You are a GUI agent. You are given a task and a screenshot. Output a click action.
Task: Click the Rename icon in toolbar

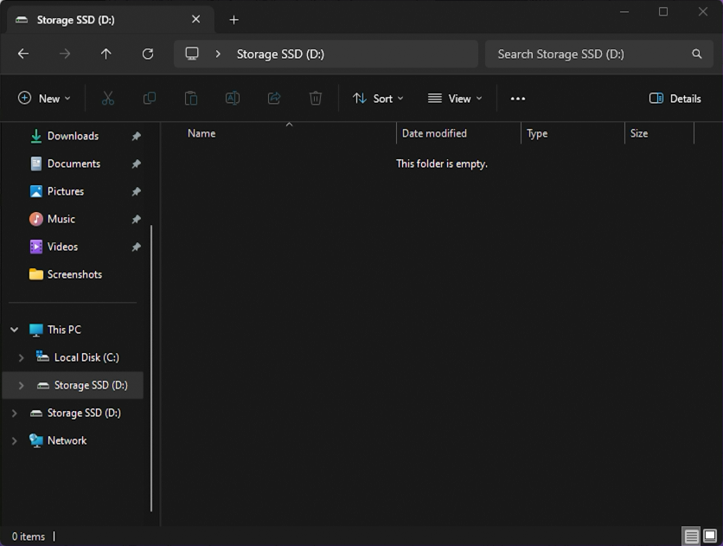233,99
